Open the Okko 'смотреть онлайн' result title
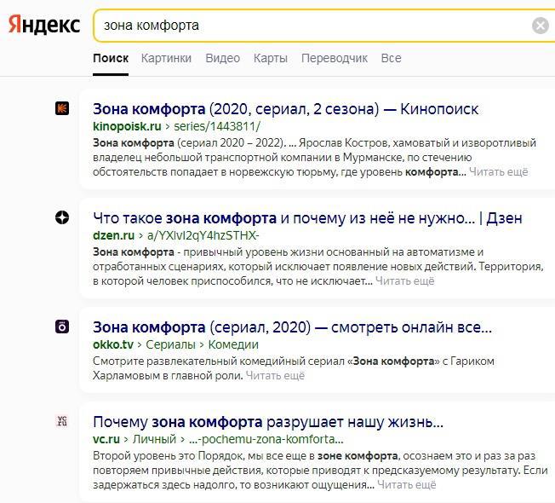 (x=292, y=327)
